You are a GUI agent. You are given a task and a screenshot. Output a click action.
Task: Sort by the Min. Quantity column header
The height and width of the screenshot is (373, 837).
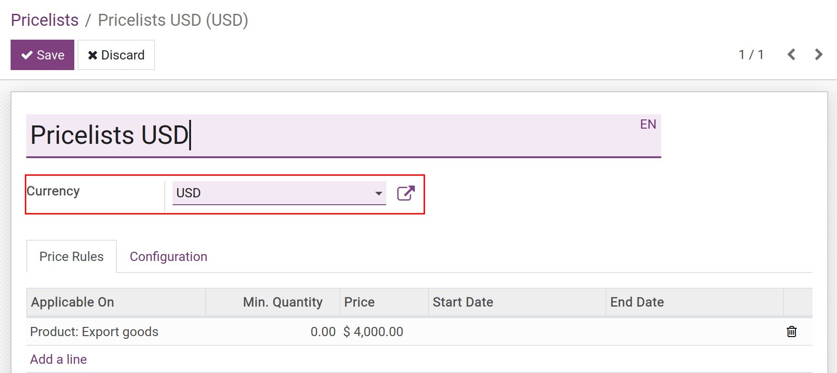[x=273, y=302]
